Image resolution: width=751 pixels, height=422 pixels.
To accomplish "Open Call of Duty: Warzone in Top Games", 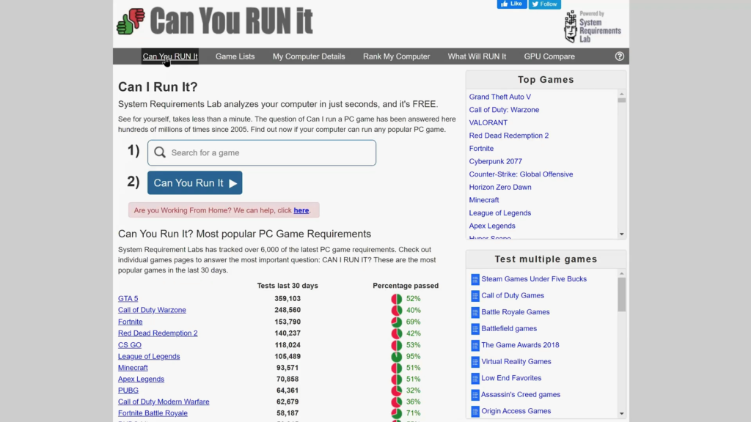I will click(504, 110).
